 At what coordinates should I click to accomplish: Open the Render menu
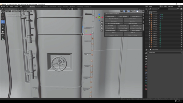tap(11, 7)
